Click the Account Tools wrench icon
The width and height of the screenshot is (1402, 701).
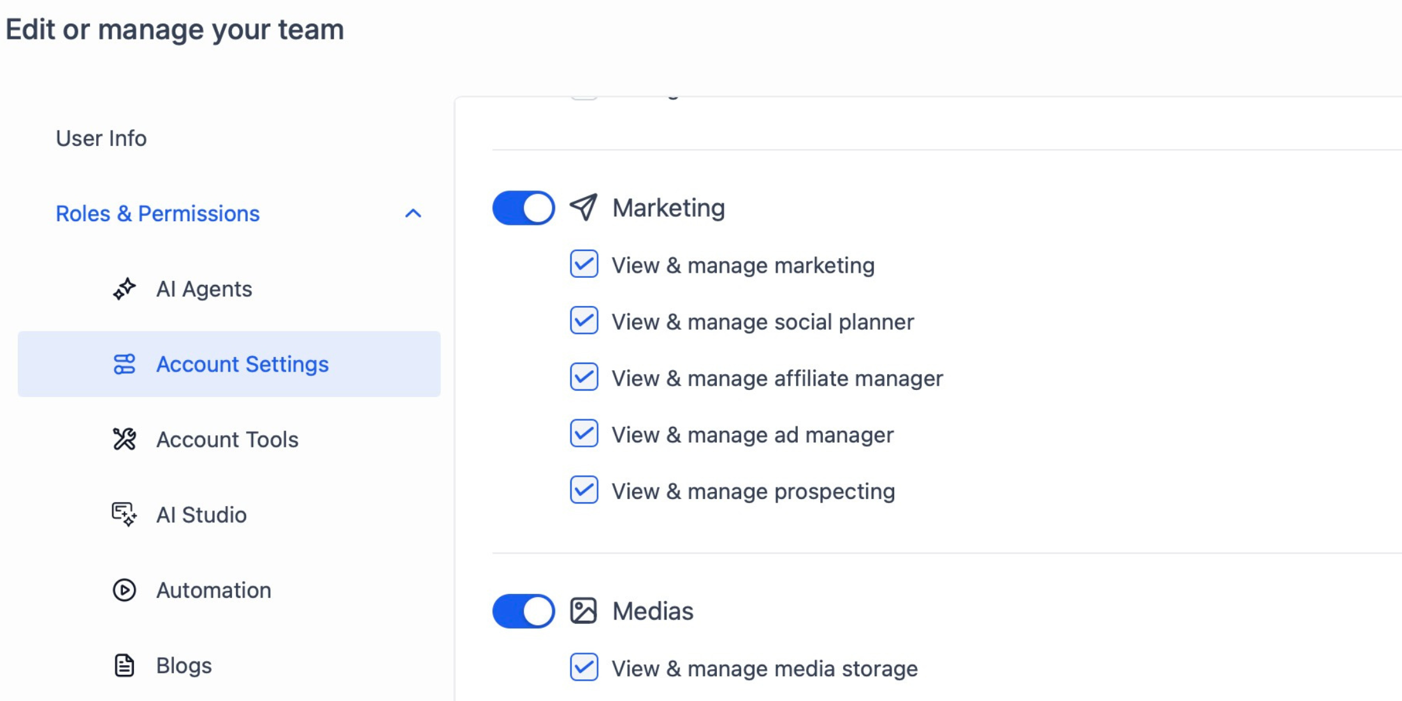tap(124, 439)
